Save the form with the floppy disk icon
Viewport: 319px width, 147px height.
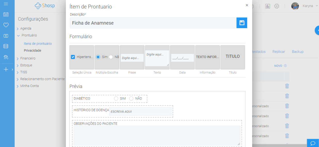(x=242, y=23)
